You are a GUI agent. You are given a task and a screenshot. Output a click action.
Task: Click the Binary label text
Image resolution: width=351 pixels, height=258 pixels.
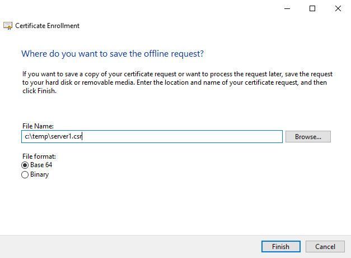39,174
